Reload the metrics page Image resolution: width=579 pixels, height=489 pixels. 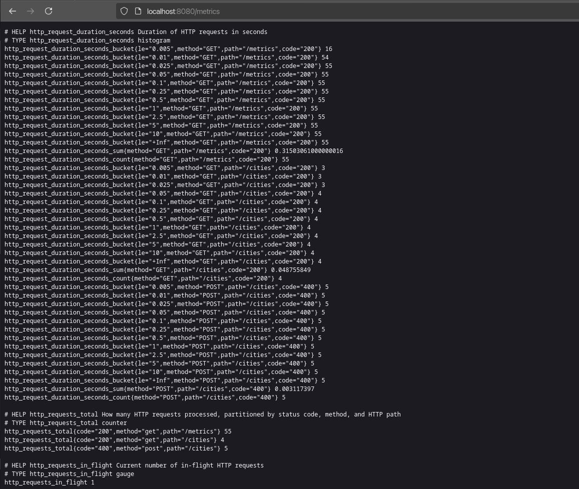[x=49, y=11]
